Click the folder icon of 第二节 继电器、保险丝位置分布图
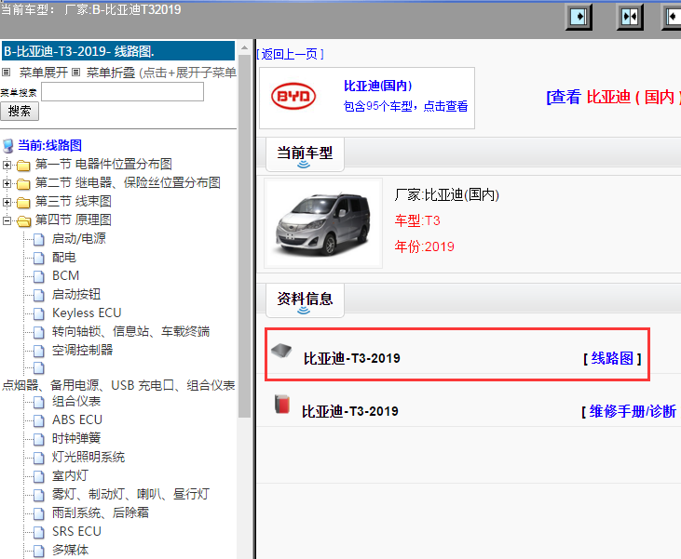681x559 pixels. (x=23, y=184)
